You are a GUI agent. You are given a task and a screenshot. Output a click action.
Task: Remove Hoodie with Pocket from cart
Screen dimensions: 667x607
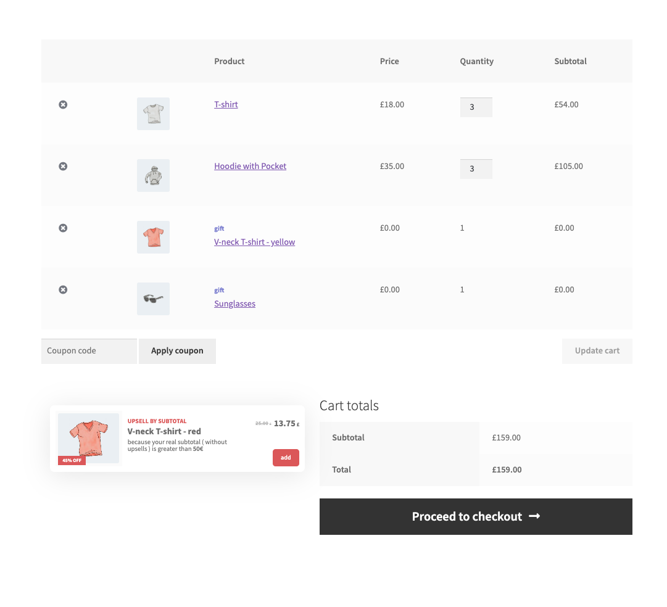[x=63, y=167]
